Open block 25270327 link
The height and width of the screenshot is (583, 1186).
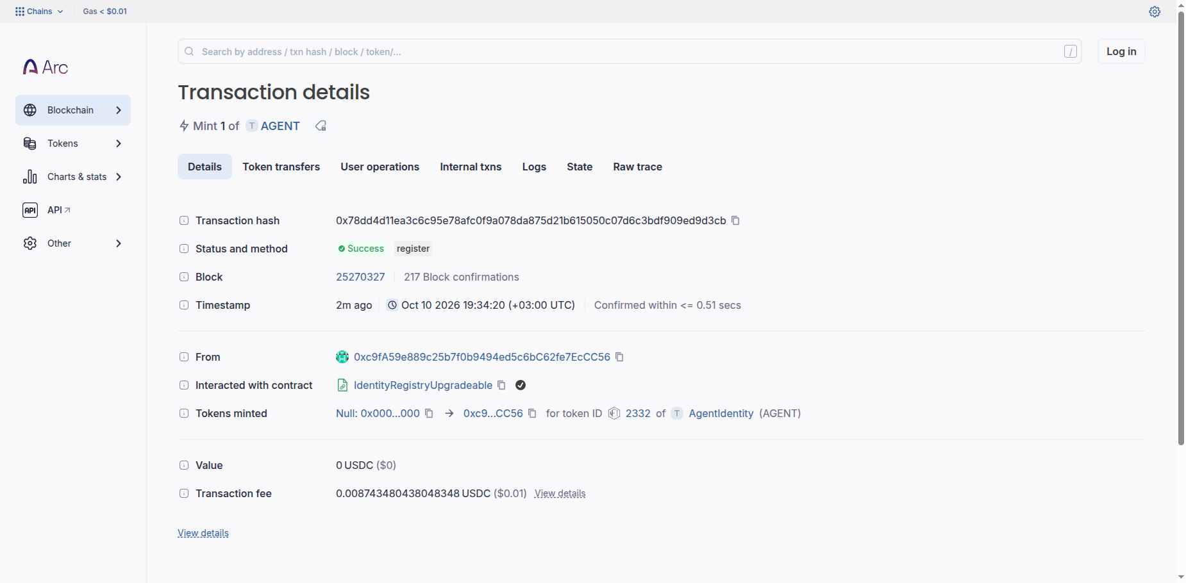(360, 277)
